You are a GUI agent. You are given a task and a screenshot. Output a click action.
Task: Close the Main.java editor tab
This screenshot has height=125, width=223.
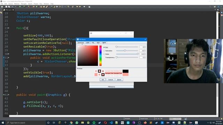13,10
